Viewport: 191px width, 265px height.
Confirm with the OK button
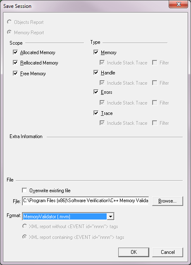point(134,252)
